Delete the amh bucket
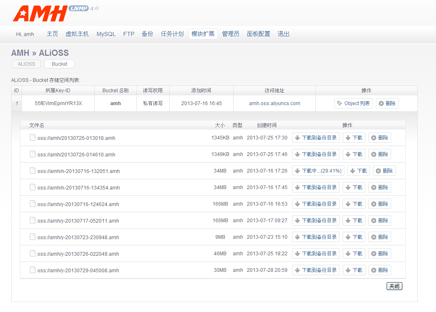 pyautogui.click(x=387, y=103)
